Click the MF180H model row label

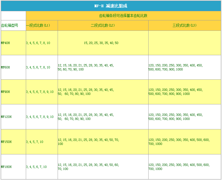coord(6,167)
